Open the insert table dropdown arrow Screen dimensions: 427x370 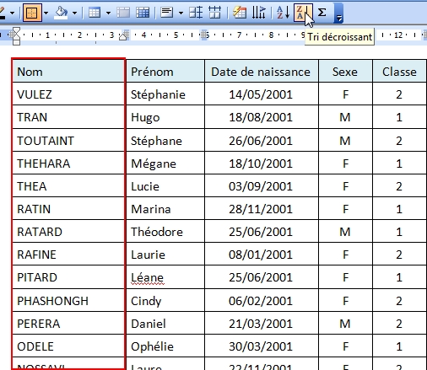click(108, 13)
